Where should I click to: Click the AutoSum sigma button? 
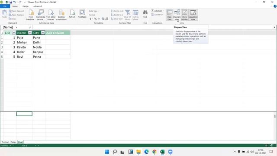(156, 11)
